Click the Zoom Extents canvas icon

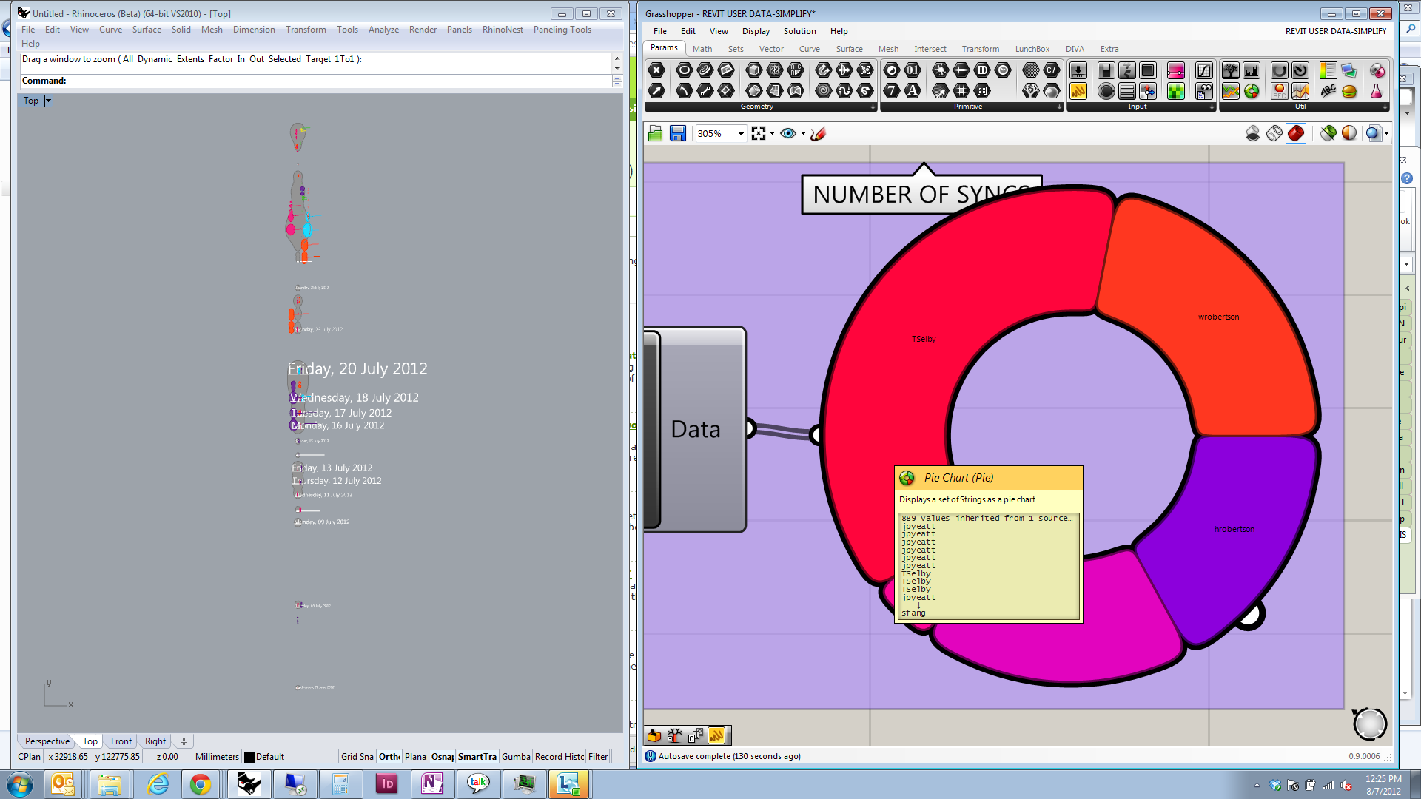(759, 134)
